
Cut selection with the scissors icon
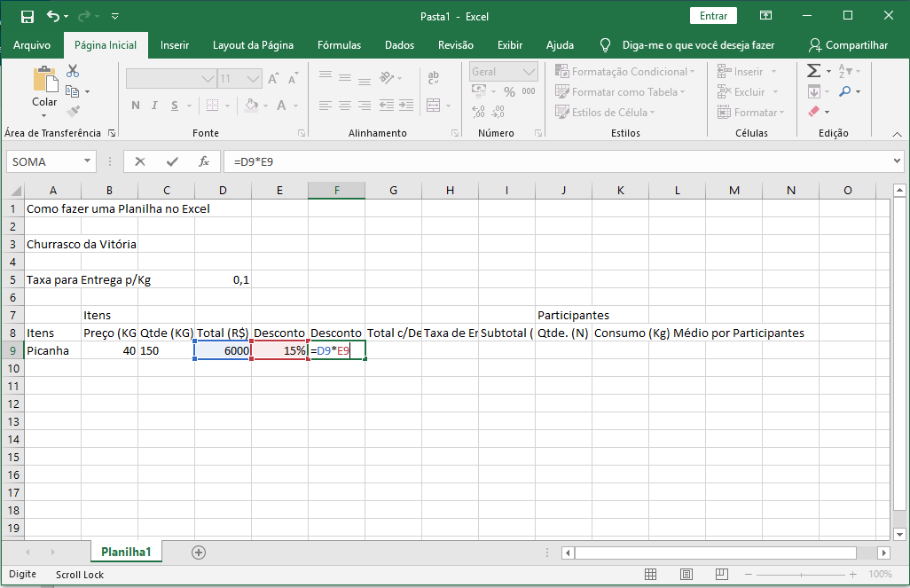pyautogui.click(x=73, y=71)
